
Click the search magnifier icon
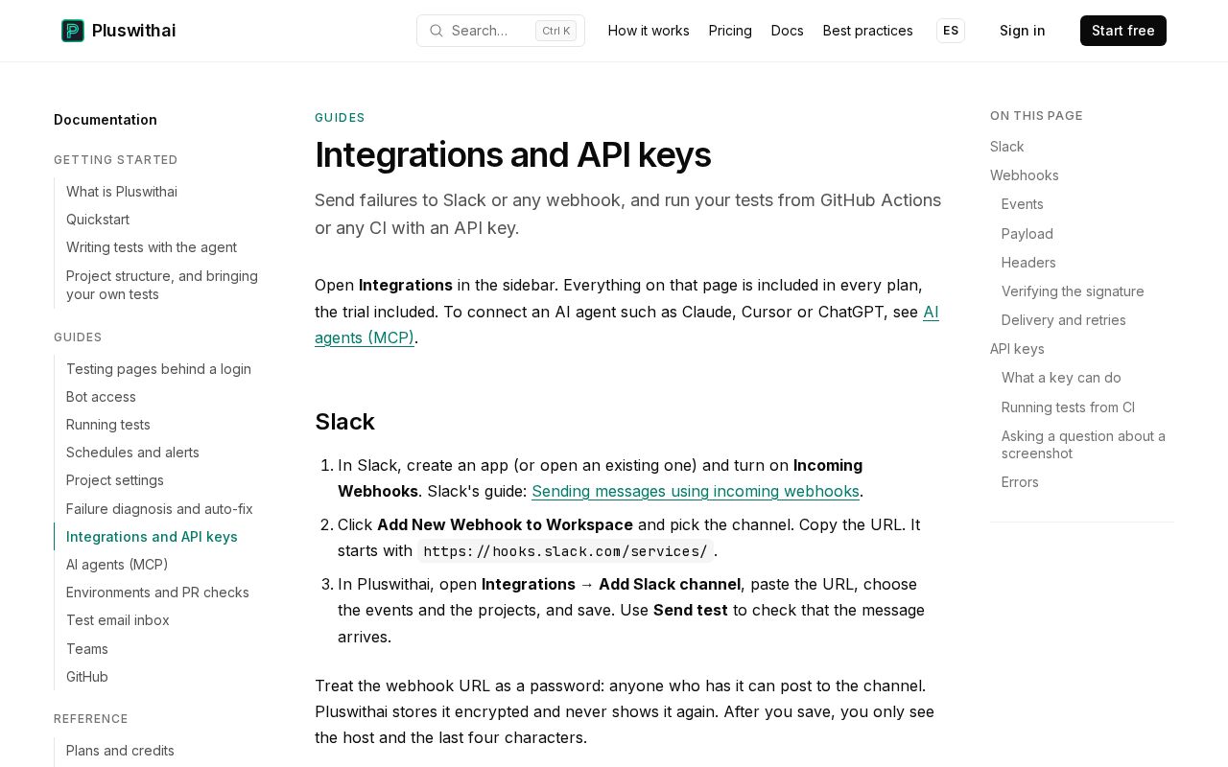coord(437,31)
